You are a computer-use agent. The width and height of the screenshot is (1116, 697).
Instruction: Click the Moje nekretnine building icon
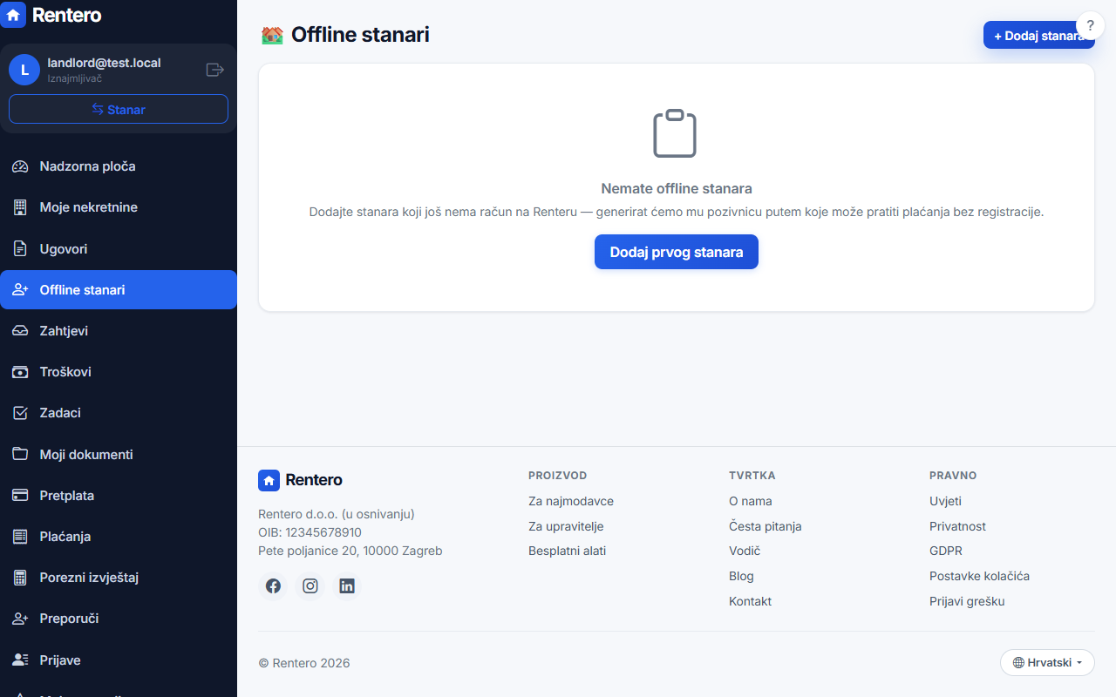tap(20, 207)
